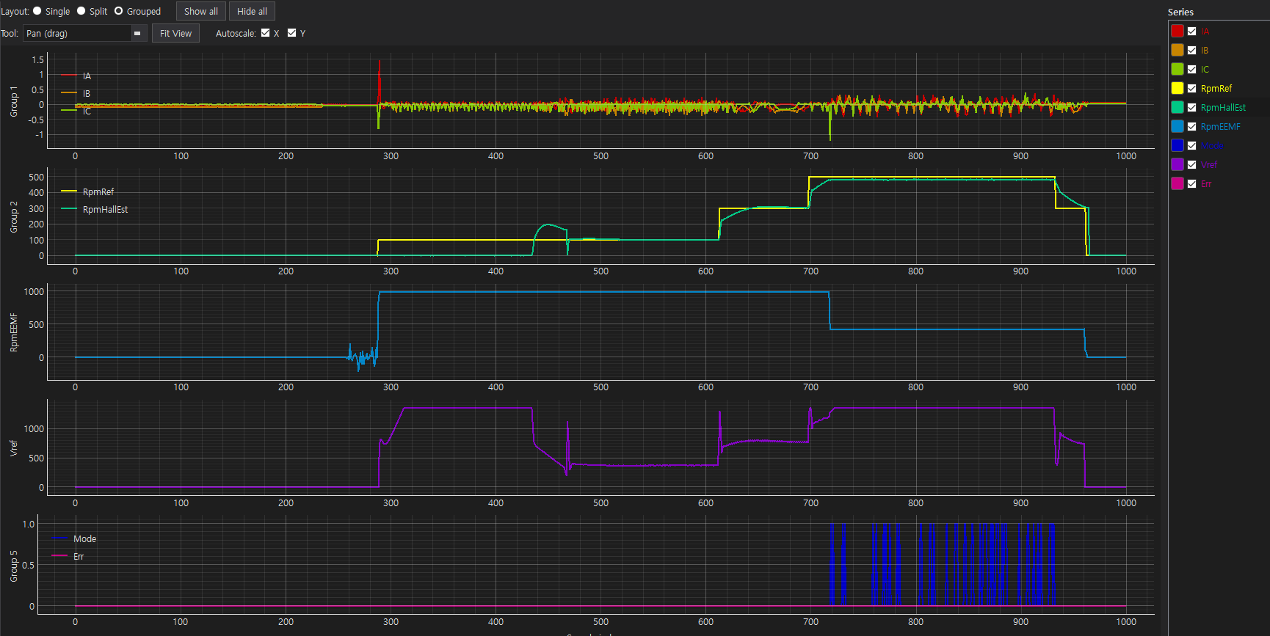Click the Fit View button
The width and height of the screenshot is (1270, 636).
pos(175,33)
